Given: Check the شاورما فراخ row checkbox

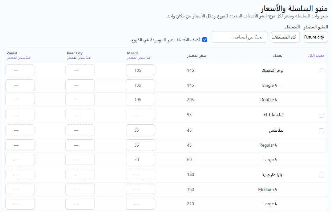Looking at the screenshot, I should [x=321, y=115].
